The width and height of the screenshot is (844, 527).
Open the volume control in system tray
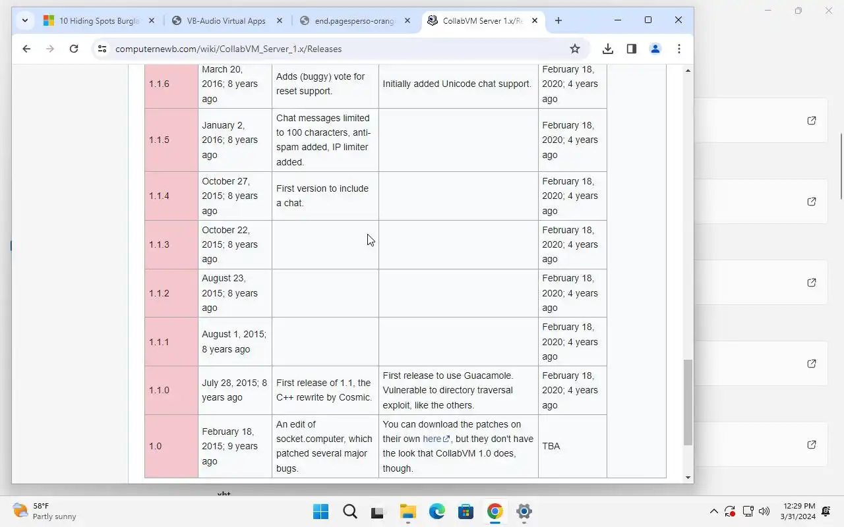(x=765, y=511)
